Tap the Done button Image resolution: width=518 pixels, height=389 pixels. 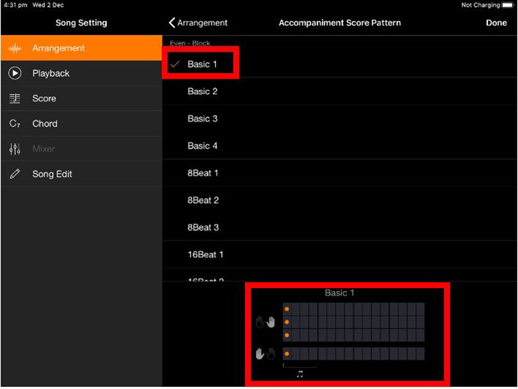[496, 23]
